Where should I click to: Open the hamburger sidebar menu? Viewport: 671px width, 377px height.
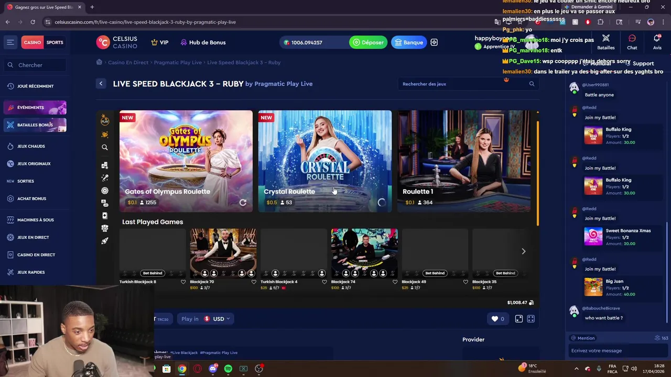point(10,42)
